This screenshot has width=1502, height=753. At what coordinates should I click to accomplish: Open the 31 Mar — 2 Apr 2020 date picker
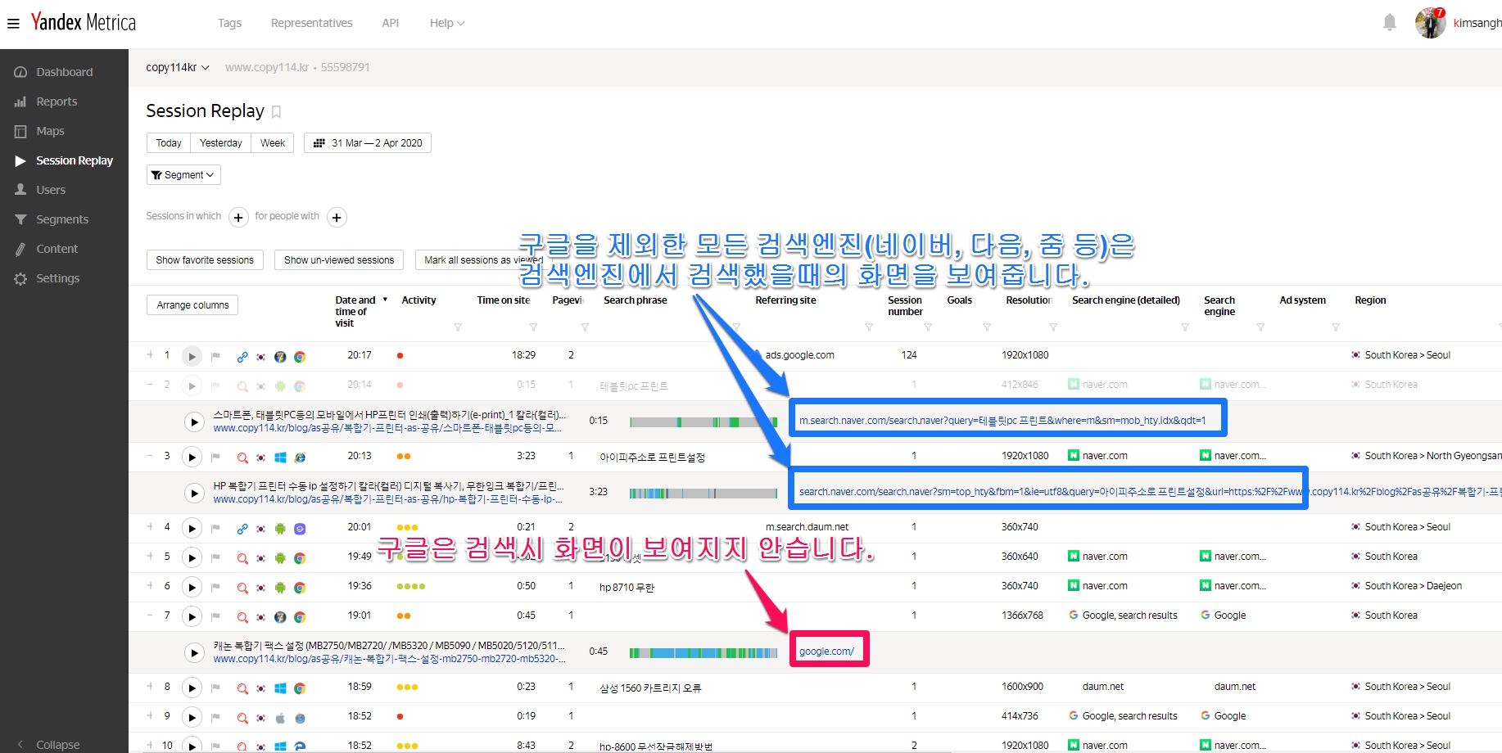pyautogui.click(x=368, y=143)
